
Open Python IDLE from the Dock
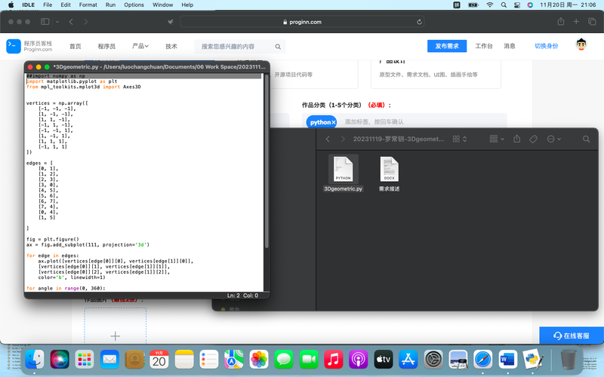533,360
